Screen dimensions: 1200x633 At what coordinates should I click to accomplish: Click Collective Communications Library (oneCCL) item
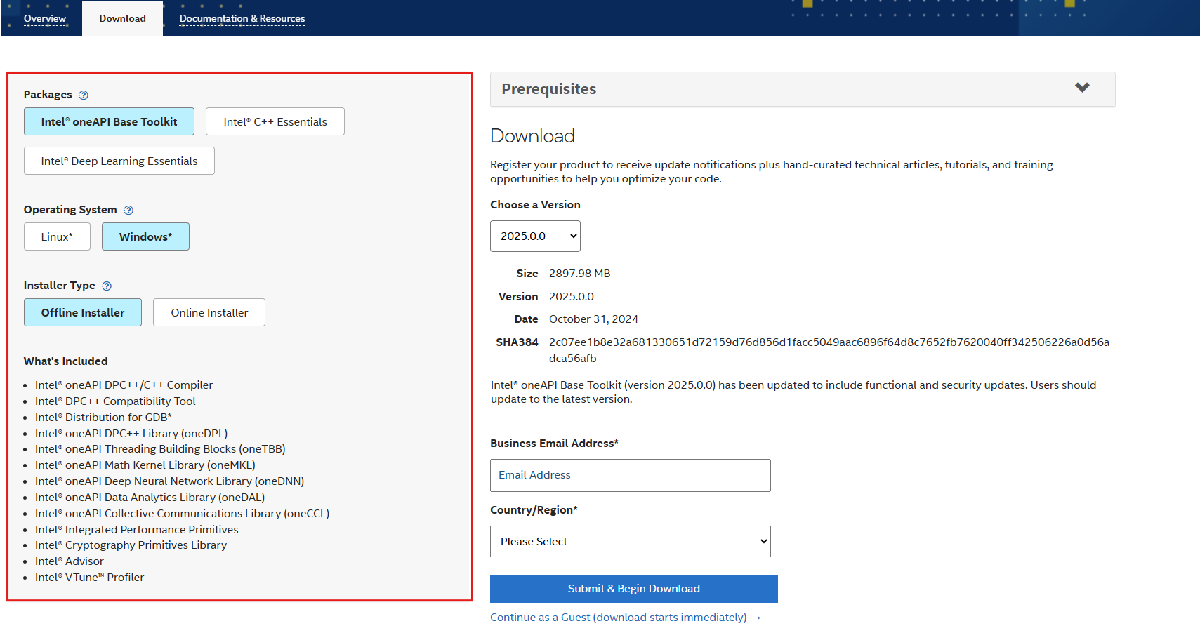point(182,514)
